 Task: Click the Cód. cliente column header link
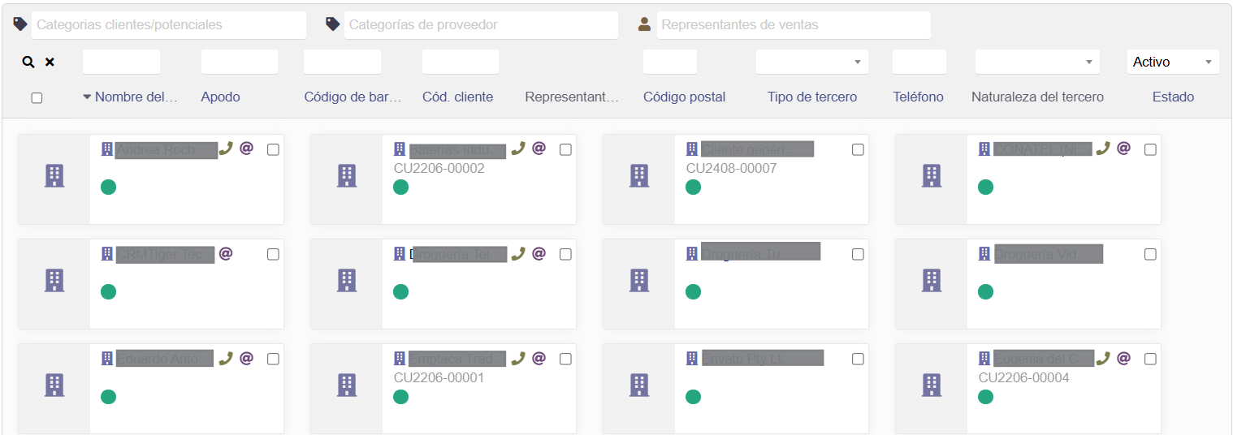(457, 97)
